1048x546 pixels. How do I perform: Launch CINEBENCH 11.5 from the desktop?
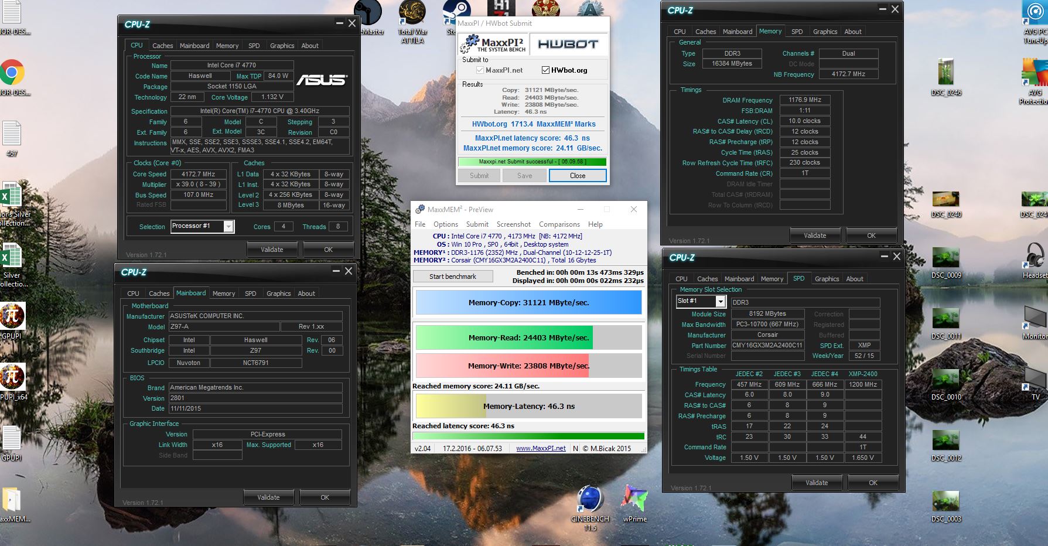(x=590, y=507)
